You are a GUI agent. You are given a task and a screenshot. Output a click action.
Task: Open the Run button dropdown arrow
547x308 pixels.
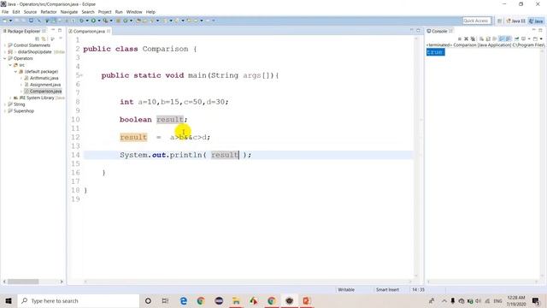click(x=99, y=21)
